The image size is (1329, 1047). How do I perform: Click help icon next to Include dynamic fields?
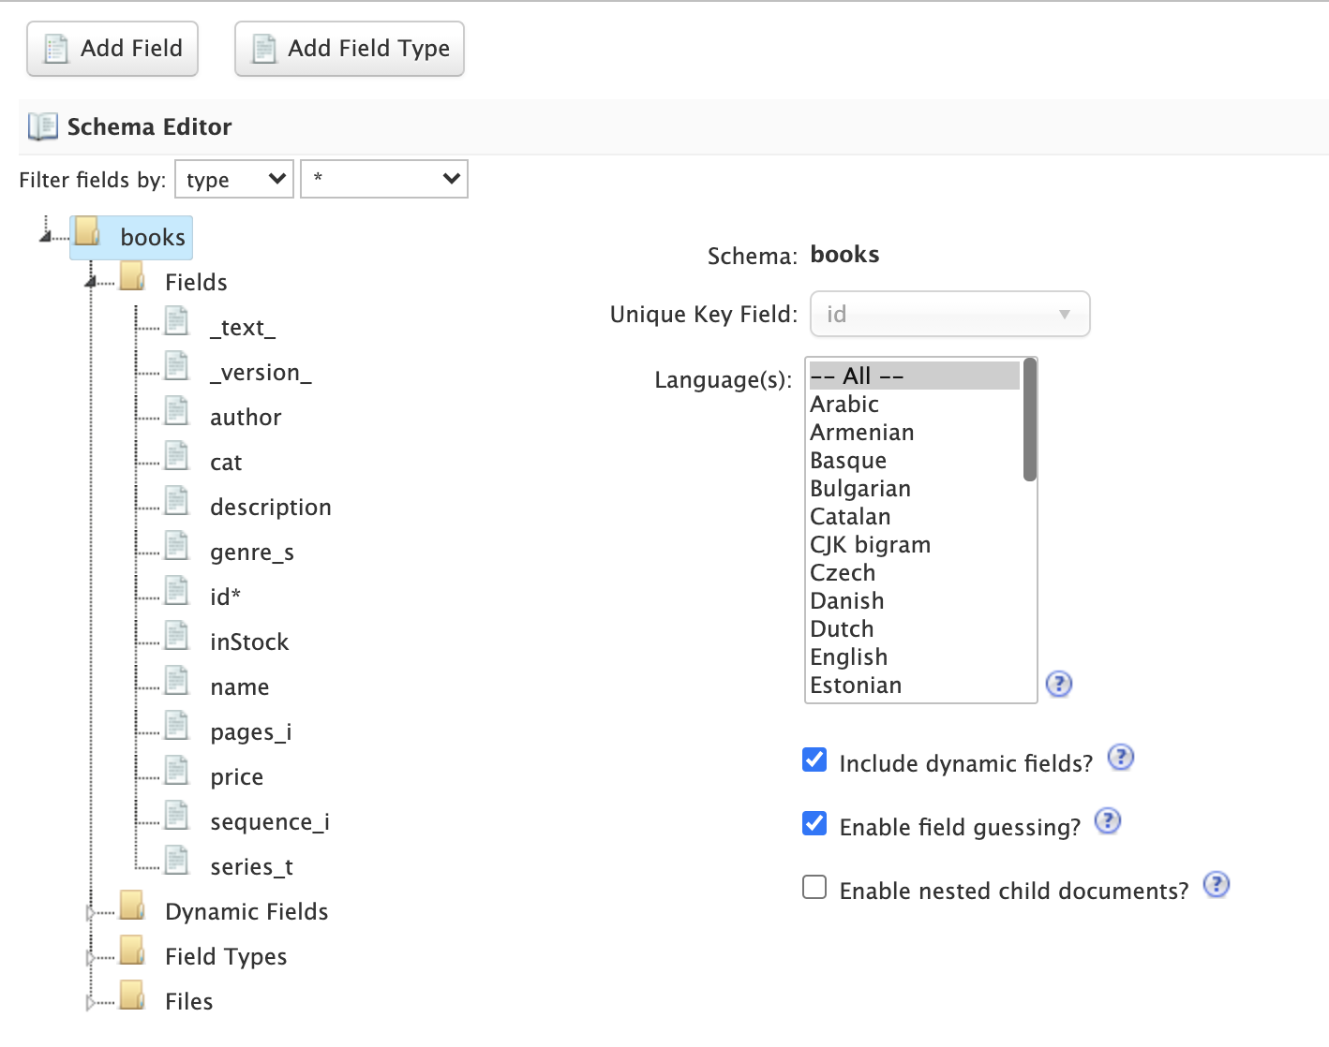pyautogui.click(x=1120, y=758)
